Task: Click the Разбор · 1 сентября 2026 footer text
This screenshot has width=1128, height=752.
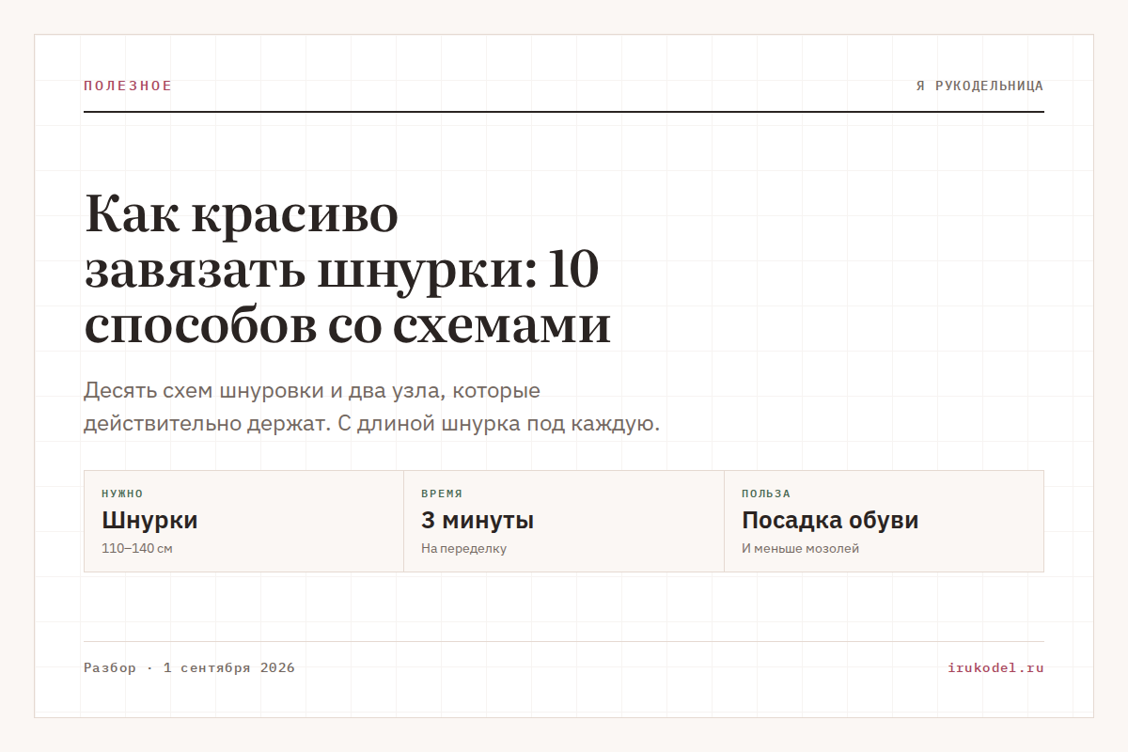Action: click(x=189, y=668)
